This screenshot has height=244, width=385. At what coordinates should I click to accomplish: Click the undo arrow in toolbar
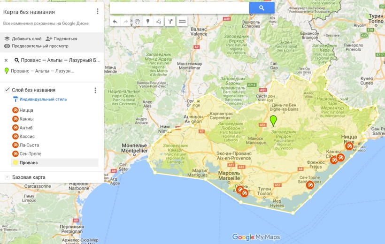(x=115, y=22)
